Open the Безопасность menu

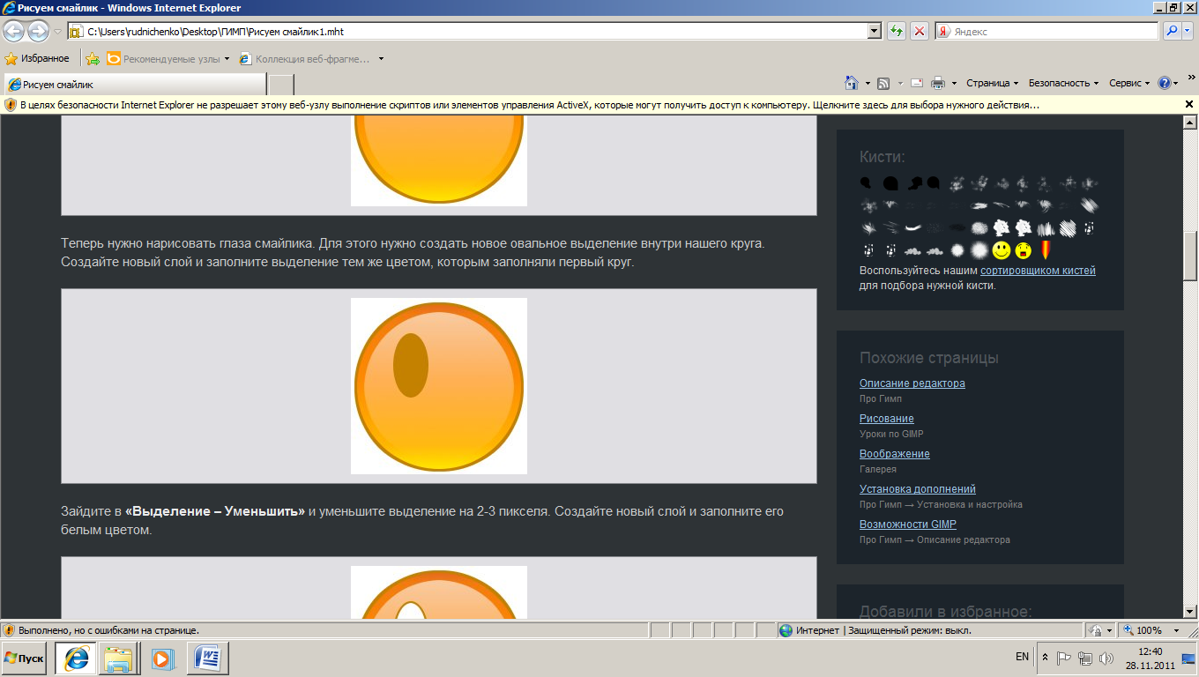(x=1063, y=83)
